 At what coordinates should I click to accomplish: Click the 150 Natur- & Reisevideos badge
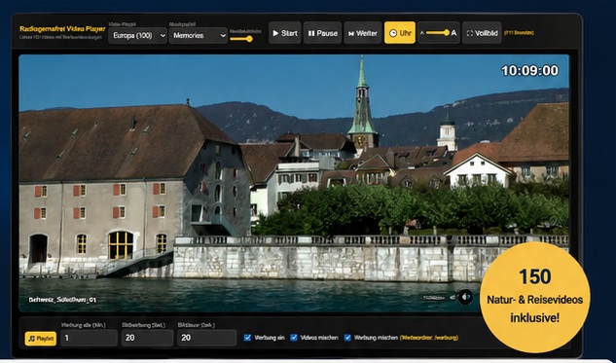(x=534, y=298)
